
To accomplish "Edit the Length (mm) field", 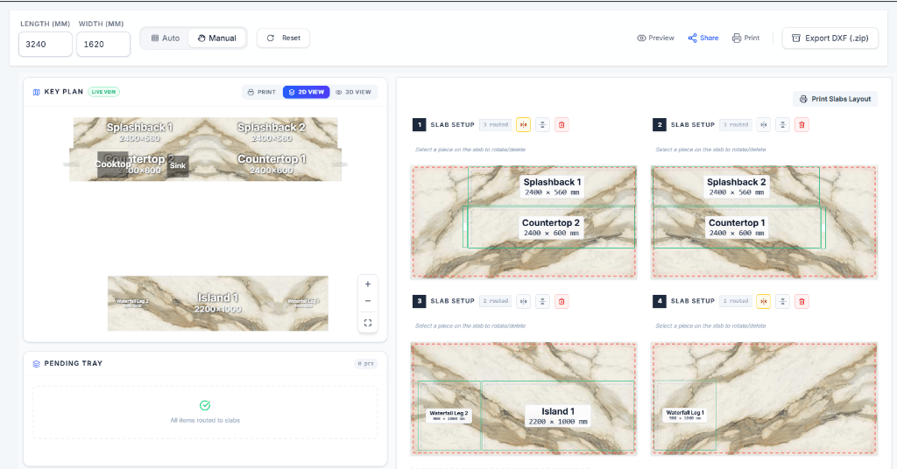I will [x=46, y=44].
